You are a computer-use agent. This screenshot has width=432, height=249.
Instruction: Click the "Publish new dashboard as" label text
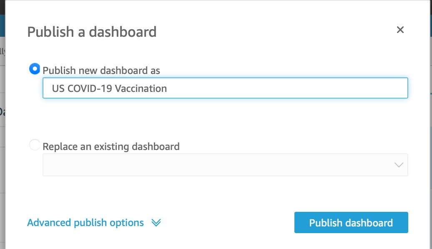tap(101, 71)
